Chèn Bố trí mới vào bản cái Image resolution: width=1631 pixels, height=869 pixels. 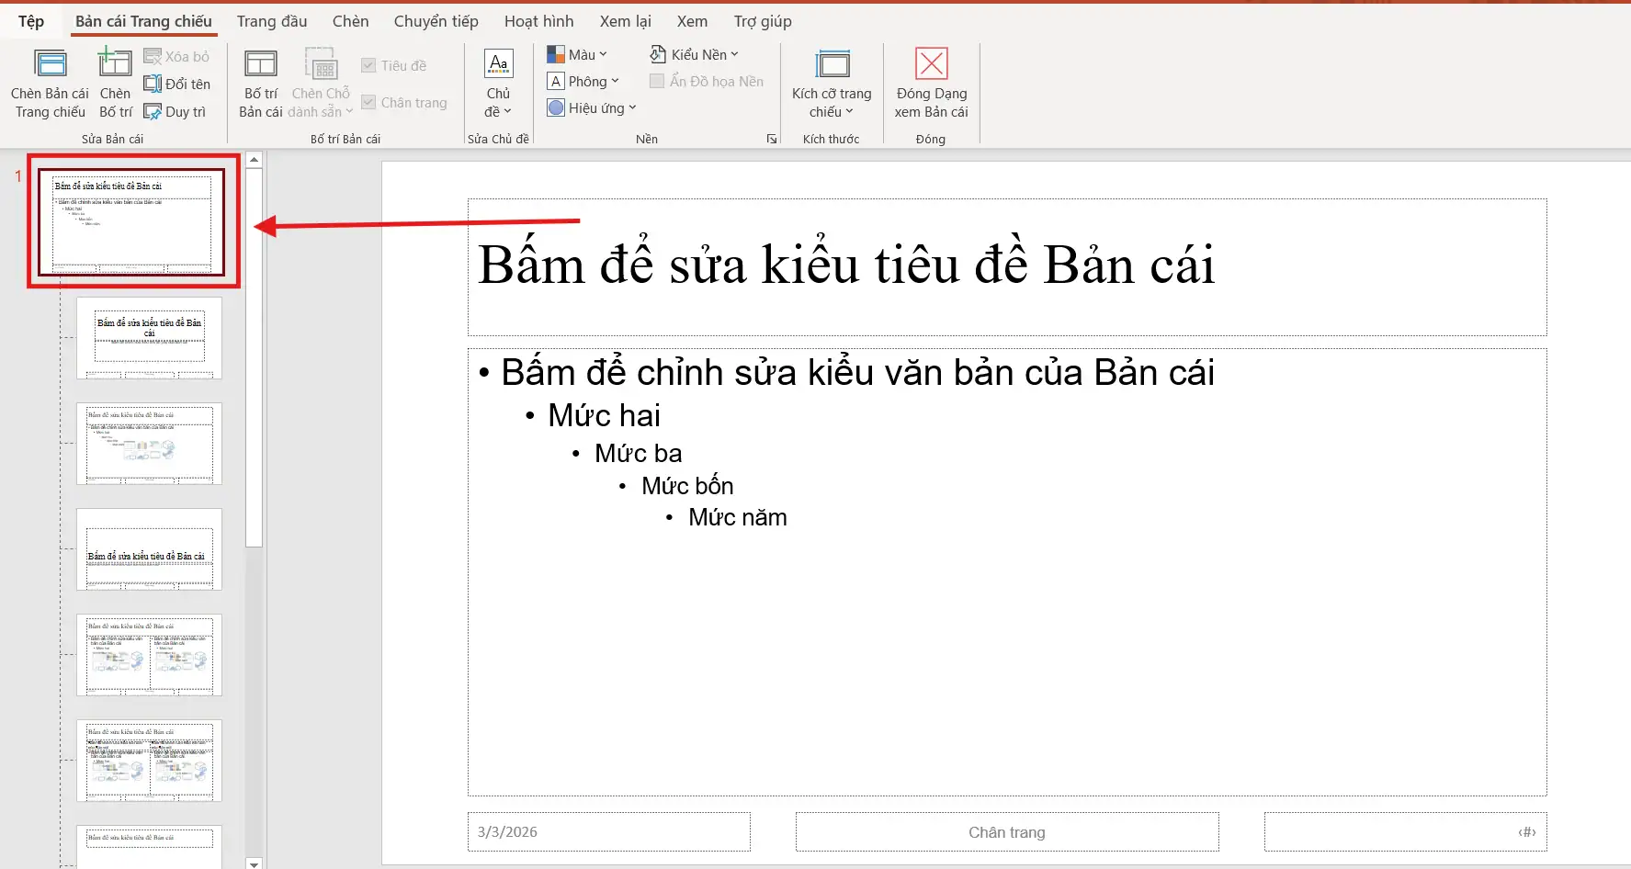[x=114, y=83]
